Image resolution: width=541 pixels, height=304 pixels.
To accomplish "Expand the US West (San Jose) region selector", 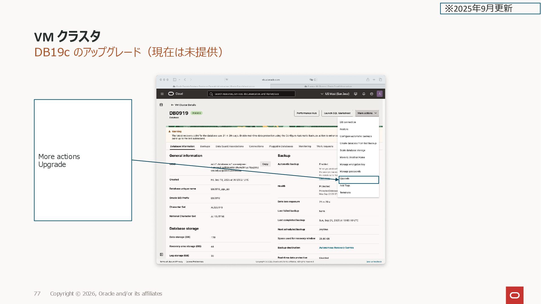I will pyautogui.click(x=335, y=94).
